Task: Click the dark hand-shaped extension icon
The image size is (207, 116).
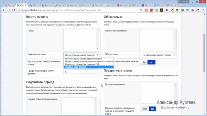Action: (177, 10)
